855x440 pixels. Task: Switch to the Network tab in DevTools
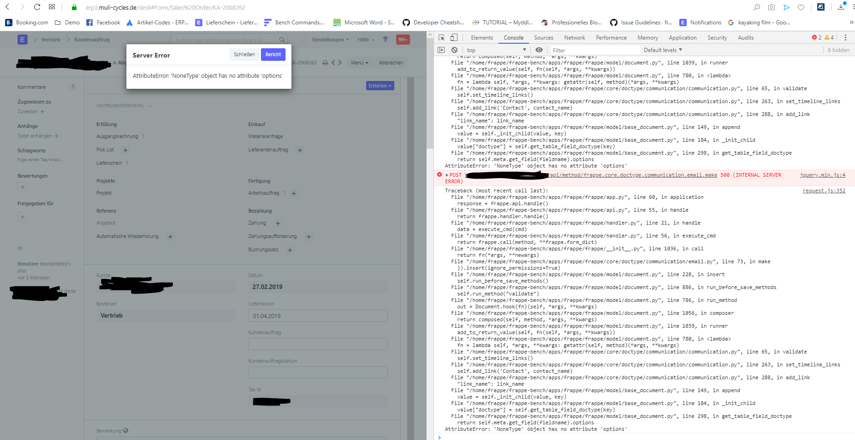pyautogui.click(x=574, y=37)
